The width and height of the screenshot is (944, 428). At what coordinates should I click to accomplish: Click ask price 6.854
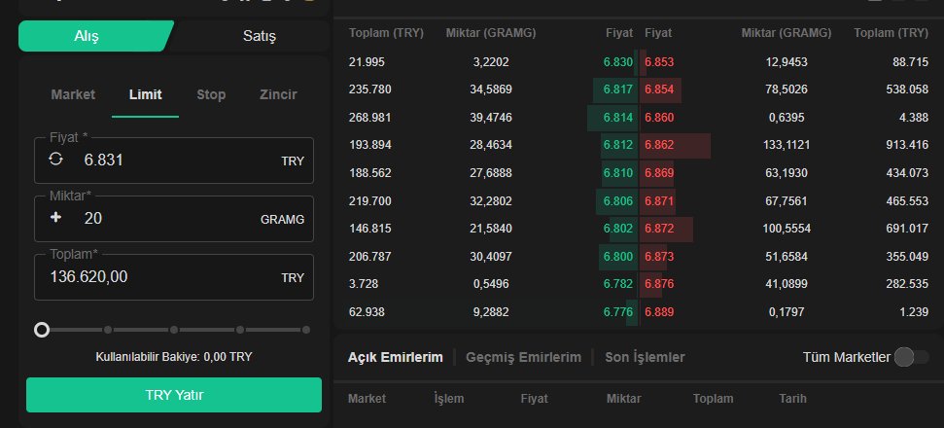pyautogui.click(x=659, y=89)
